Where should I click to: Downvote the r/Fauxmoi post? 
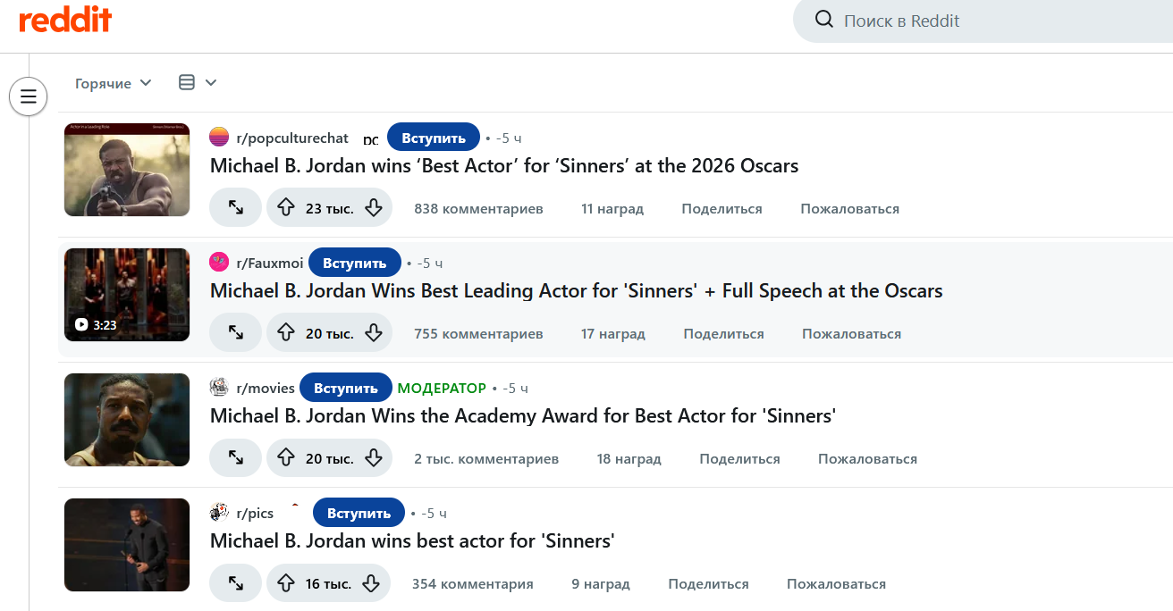pyautogui.click(x=374, y=333)
